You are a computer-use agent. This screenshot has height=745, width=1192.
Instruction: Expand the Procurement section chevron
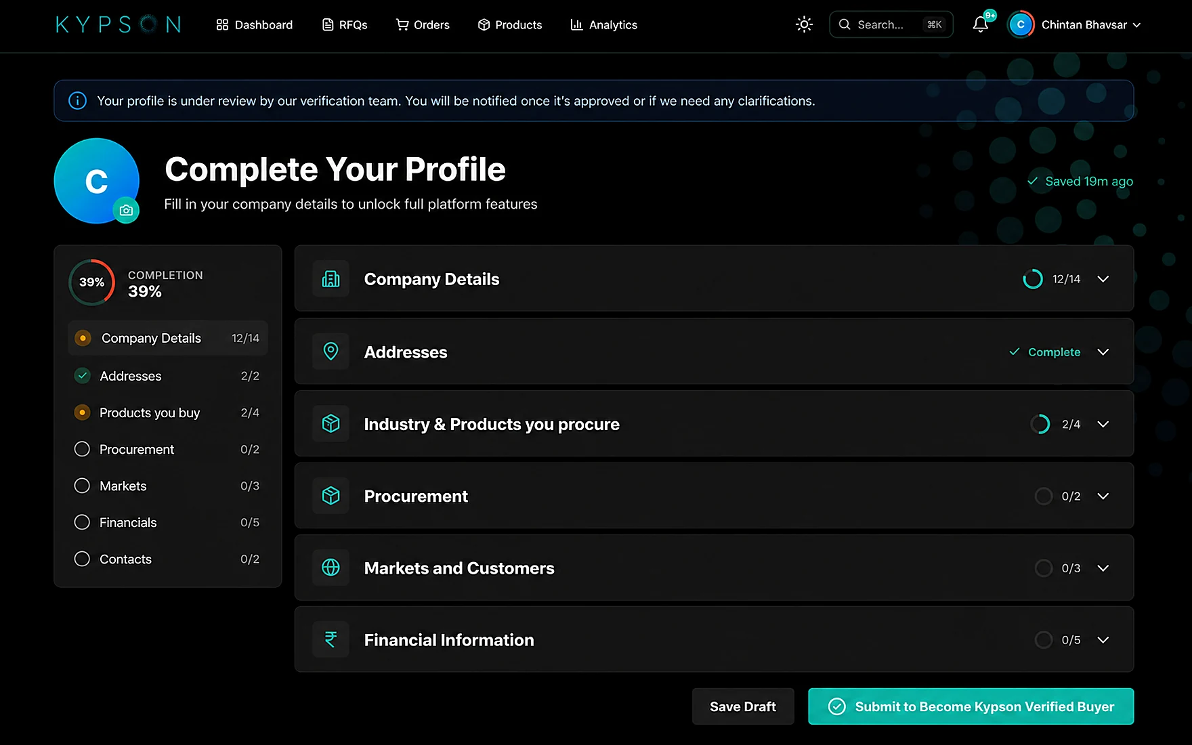click(1103, 496)
